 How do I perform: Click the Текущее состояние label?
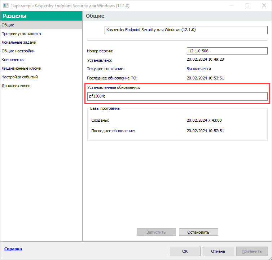click(106, 69)
